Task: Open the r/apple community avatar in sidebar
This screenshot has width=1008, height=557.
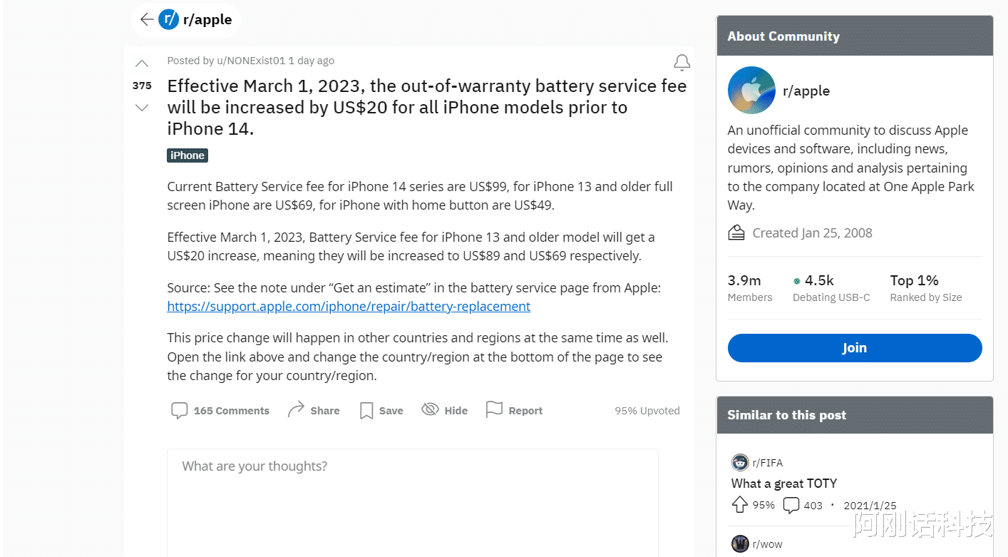Action: pos(751,91)
